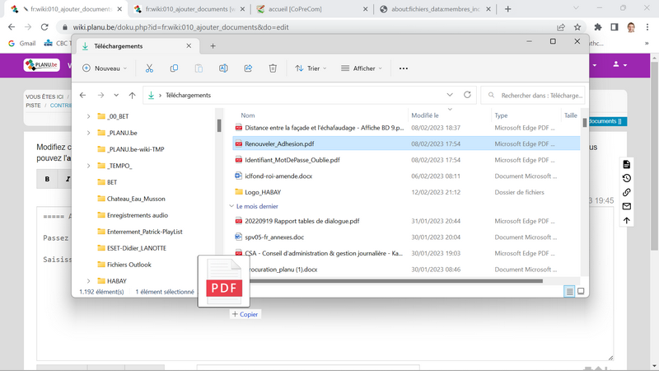Switch to large thumbnails view layout
Viewport: 659px width, 371px height.
581,292
